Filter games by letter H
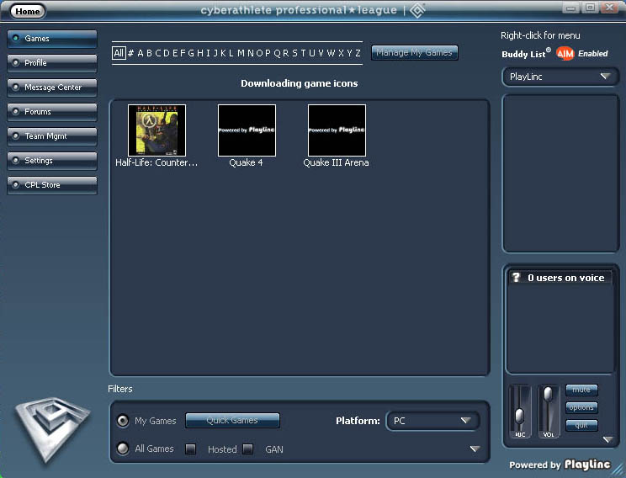Image resolution: width=626 pixels, height=478 pixels. pos(200,53)
